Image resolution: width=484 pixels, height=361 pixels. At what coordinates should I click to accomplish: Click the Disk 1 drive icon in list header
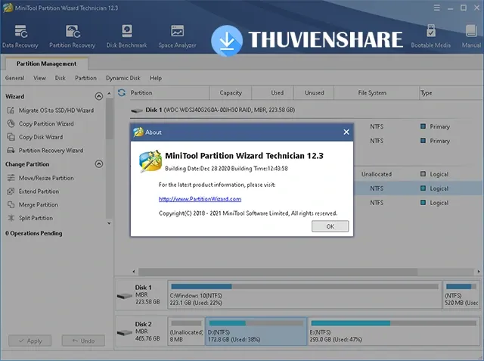136,110
